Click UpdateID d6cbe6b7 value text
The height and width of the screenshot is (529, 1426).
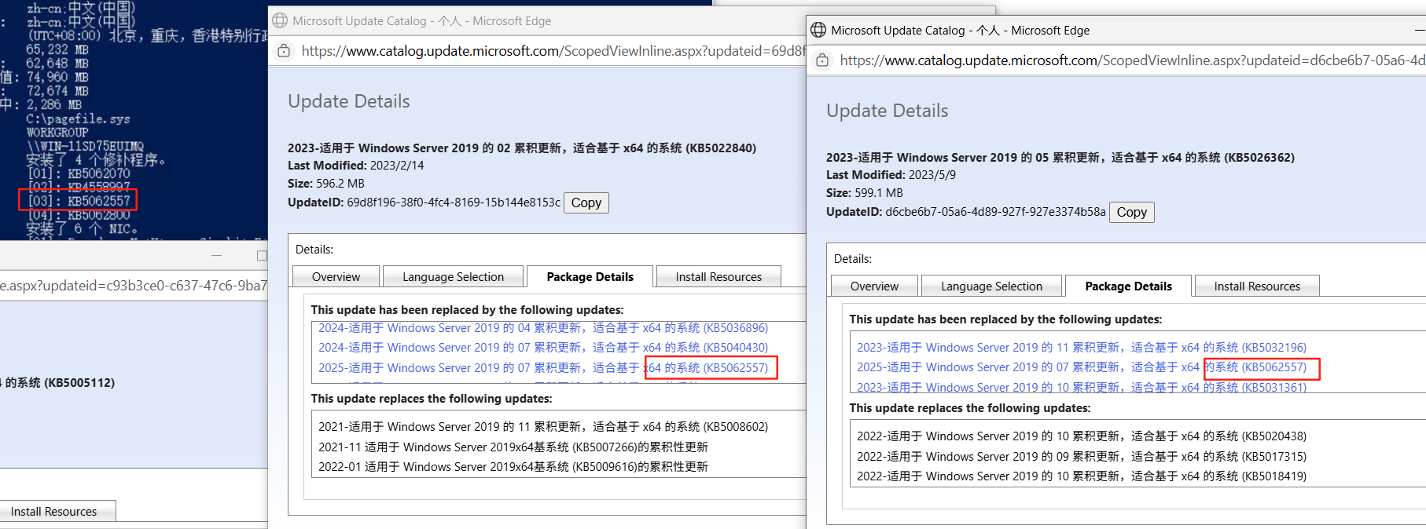point(995,212)
